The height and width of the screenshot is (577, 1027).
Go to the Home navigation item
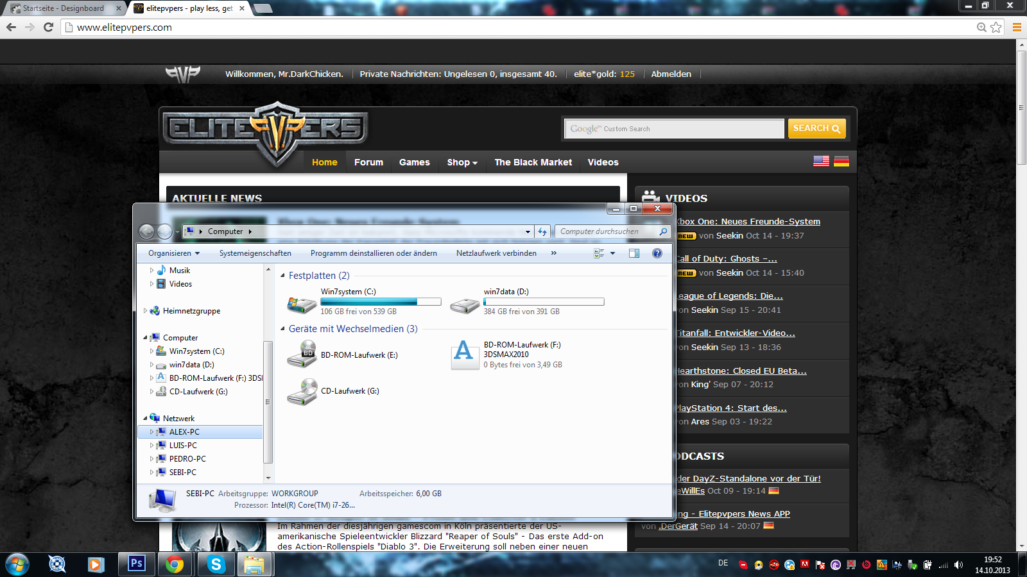coord(325,162)
